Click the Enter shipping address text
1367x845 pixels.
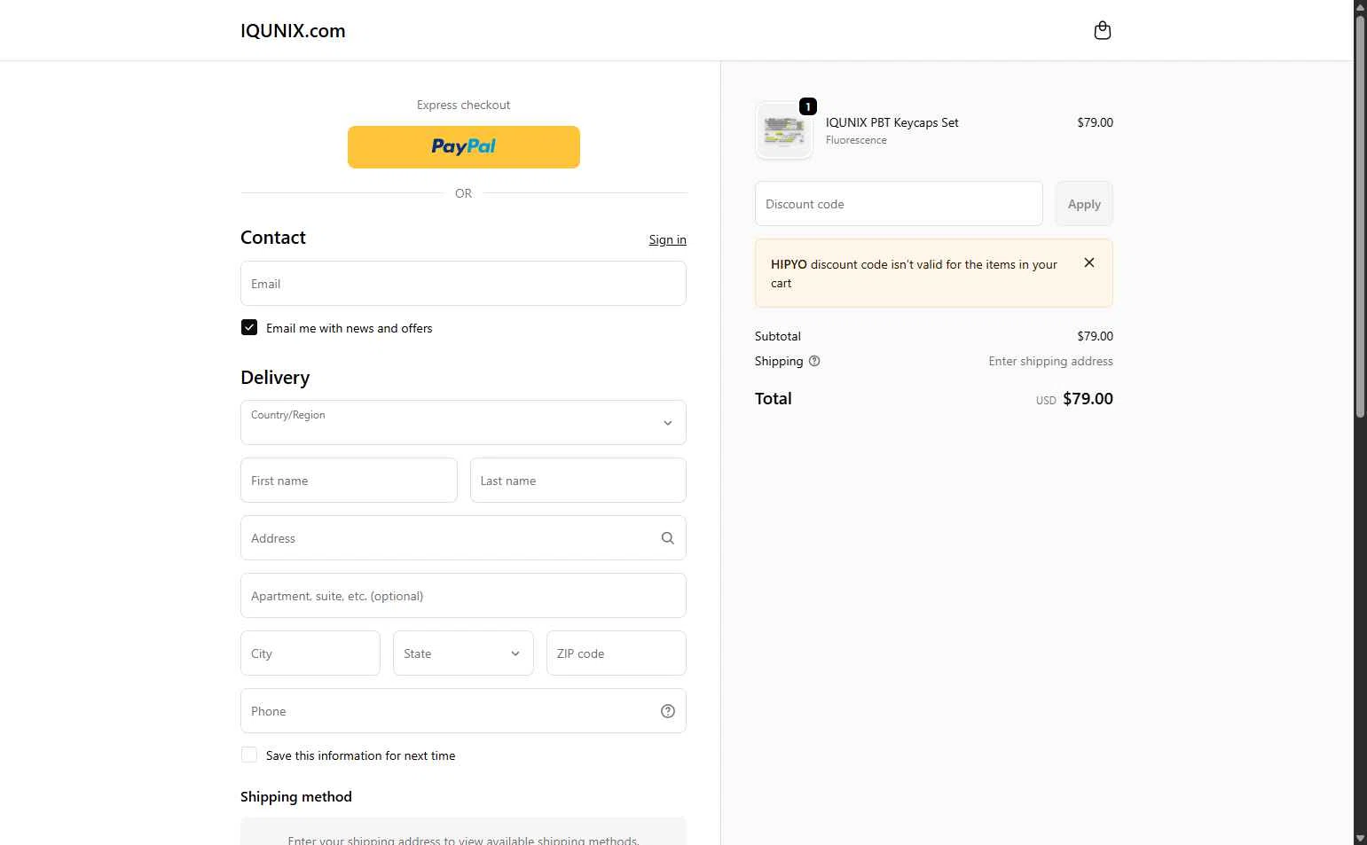[1050, 361]
